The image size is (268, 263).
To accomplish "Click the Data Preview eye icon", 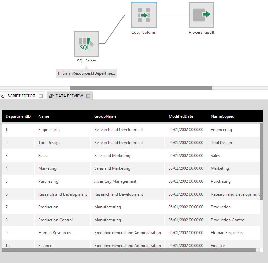I will pyautogui.click(x=51, y=96).
